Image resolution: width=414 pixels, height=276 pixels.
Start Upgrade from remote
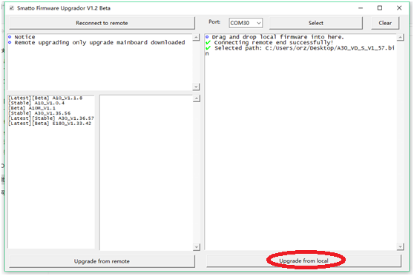click(x=102, y=261)
